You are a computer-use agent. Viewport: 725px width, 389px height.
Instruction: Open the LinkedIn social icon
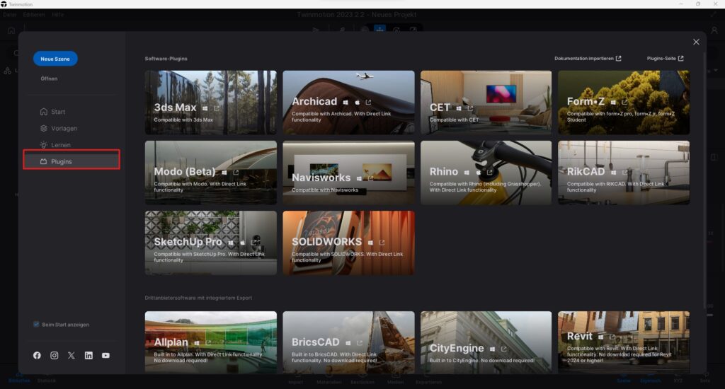pyautogui.click(x=89, y=355)
